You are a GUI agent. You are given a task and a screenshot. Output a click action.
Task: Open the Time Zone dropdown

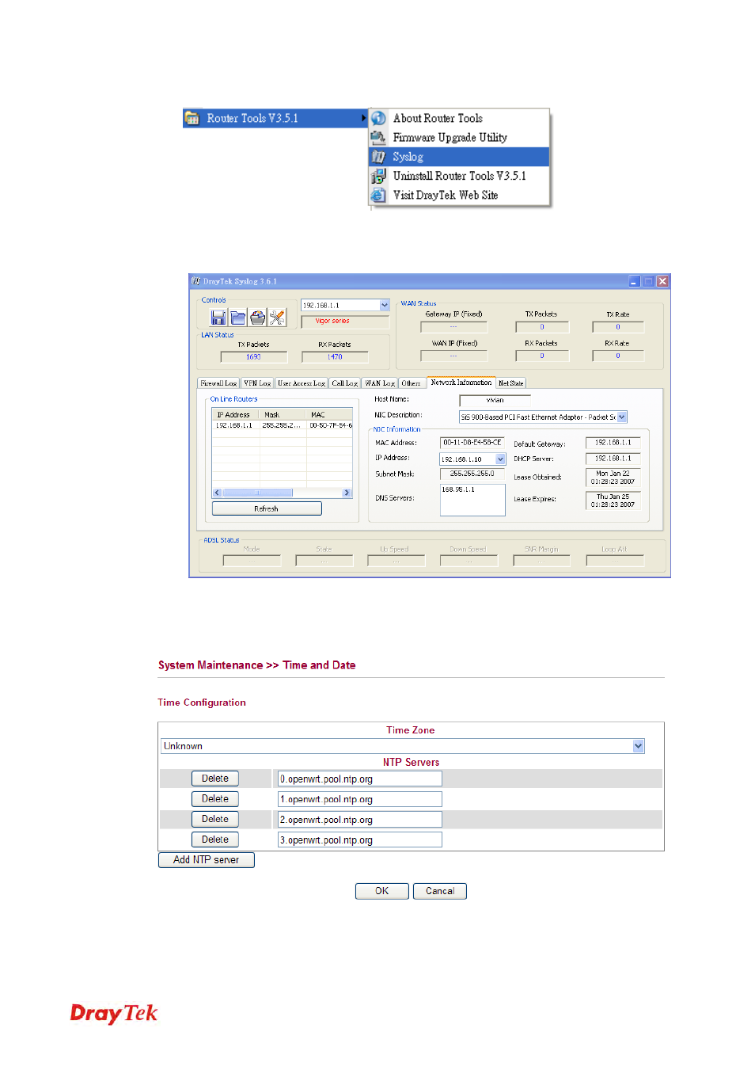639,746
